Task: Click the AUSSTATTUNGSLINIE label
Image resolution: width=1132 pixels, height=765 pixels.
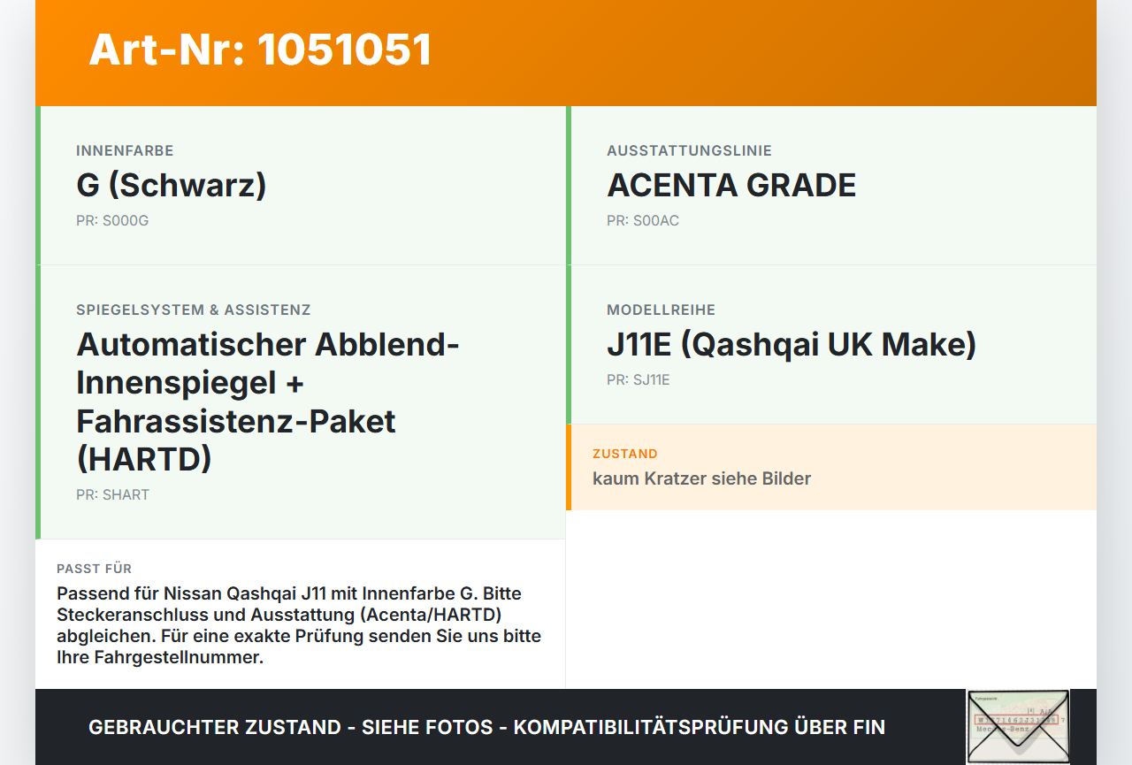Action: pos(689,150)
